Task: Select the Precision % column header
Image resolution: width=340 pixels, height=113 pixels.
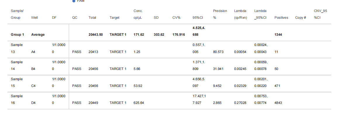Action: tap(220, 14)
